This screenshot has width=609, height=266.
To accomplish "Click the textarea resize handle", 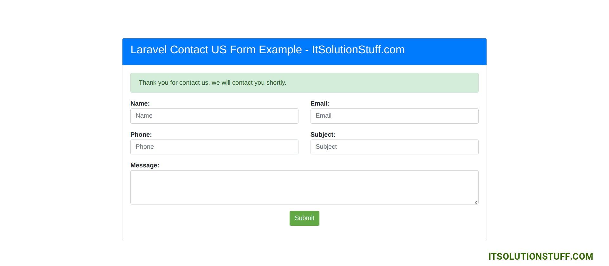I will point(476,202).
